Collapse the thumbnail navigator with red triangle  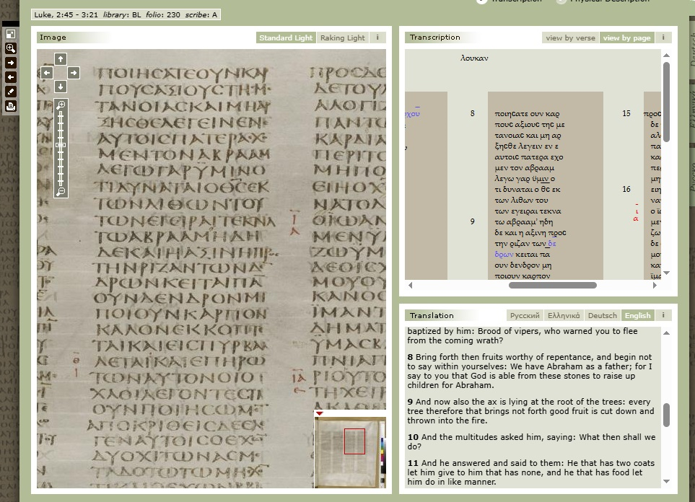pos(319,413)
